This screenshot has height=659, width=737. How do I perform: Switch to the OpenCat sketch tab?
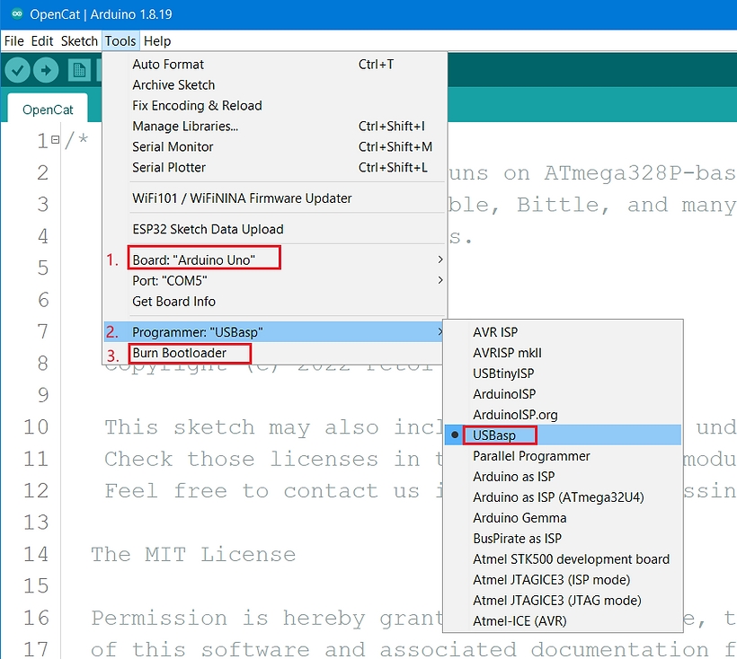48,110
